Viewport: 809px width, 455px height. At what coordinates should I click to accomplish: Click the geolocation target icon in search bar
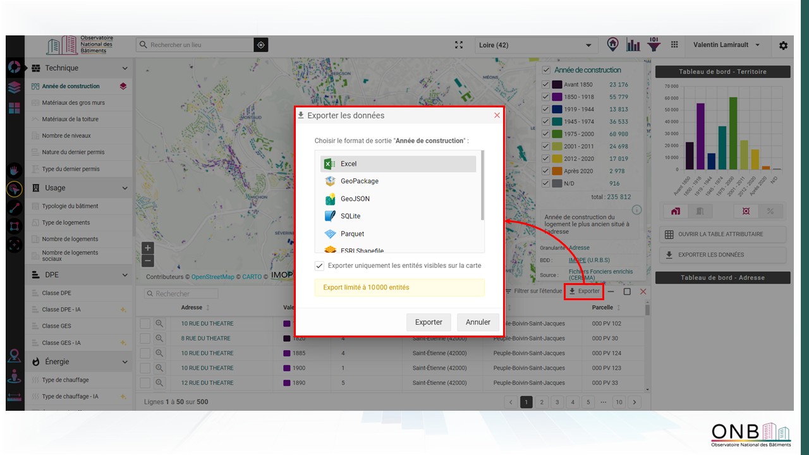pos(261,45)
